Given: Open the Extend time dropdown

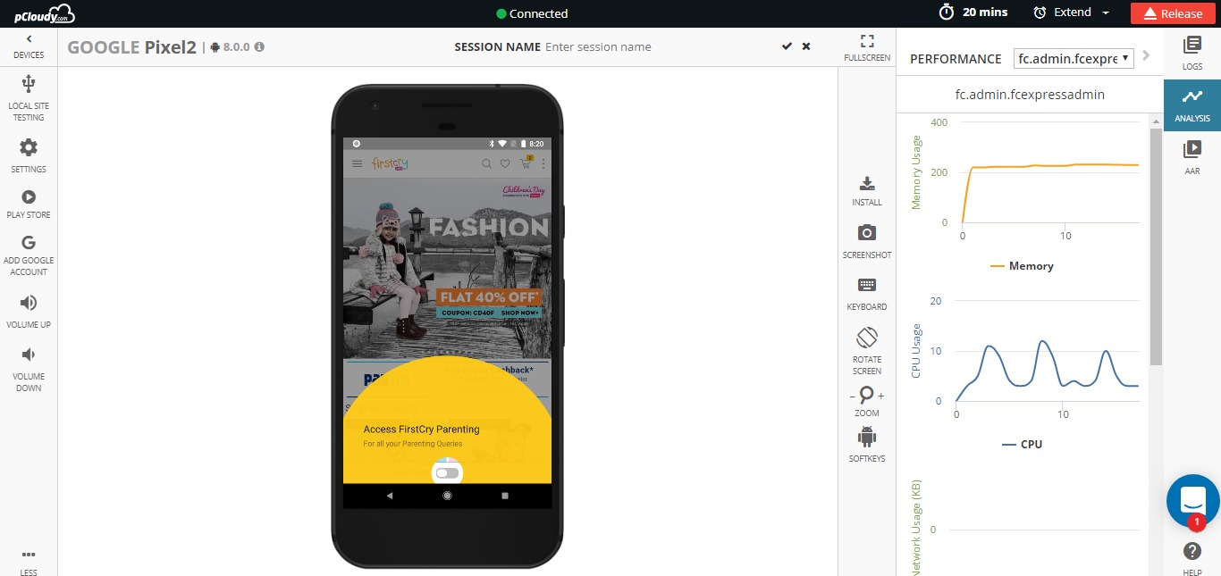Looking at the screenshot, I should pos(1071,13).
